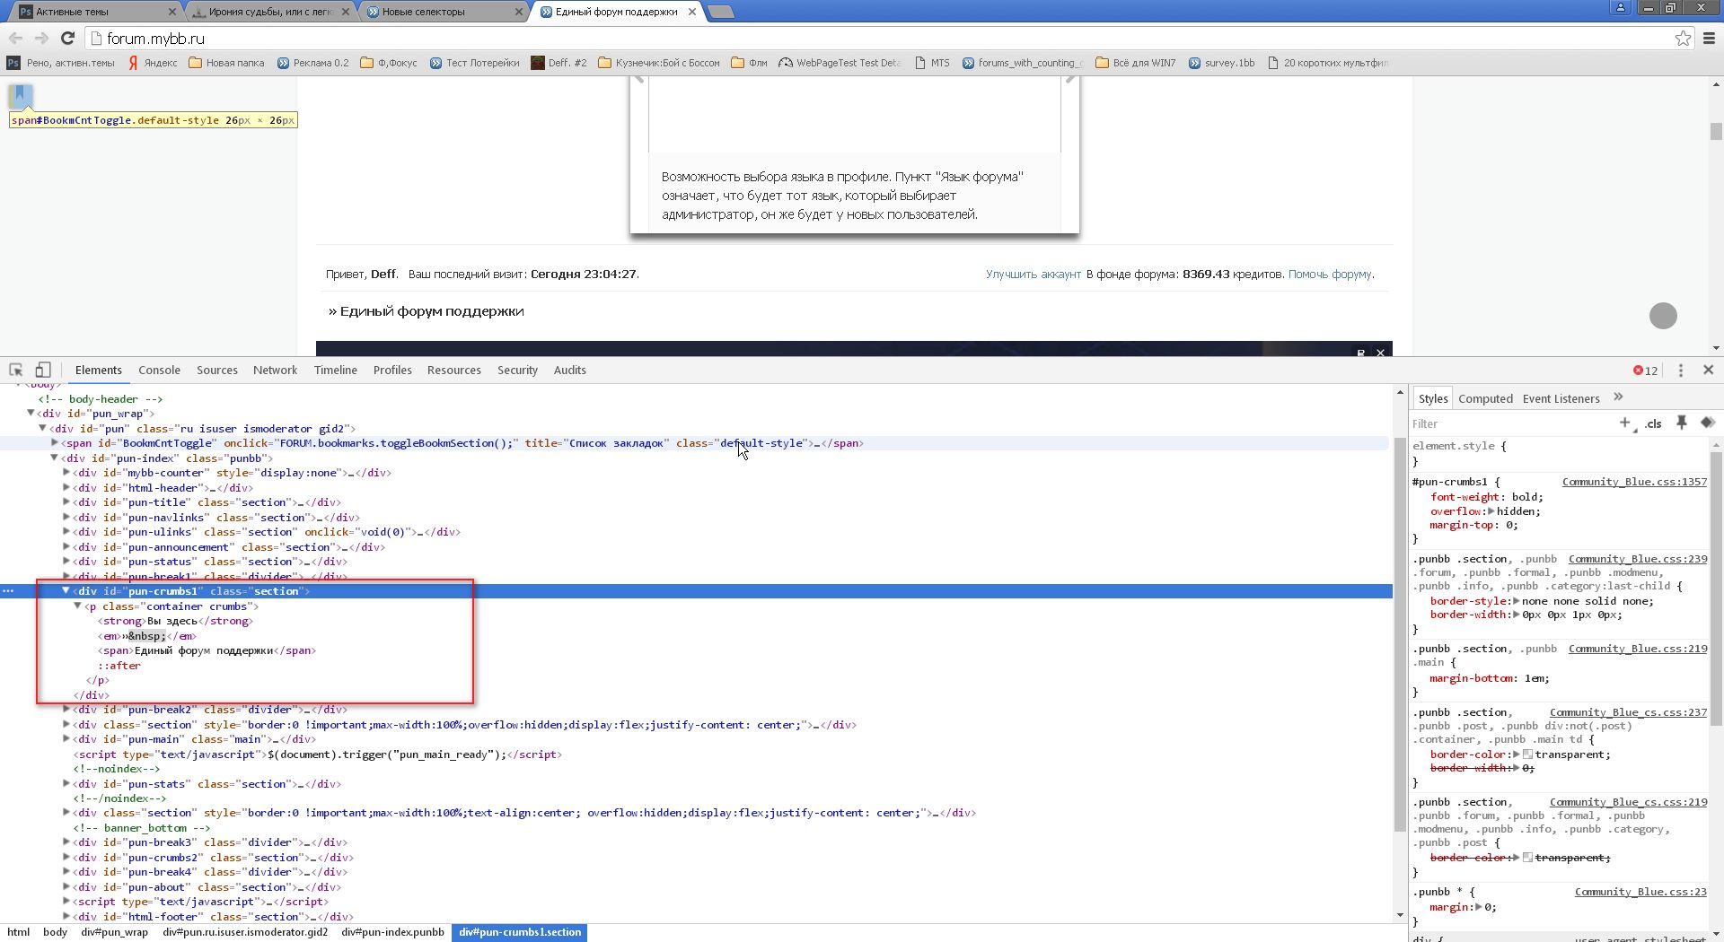The height and width of the screenshot is (942, 1724).
Task: Close the banner with the X icon
Action: 1381,352
